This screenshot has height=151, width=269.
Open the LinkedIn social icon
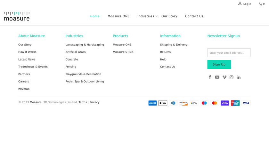pos(239,77)
